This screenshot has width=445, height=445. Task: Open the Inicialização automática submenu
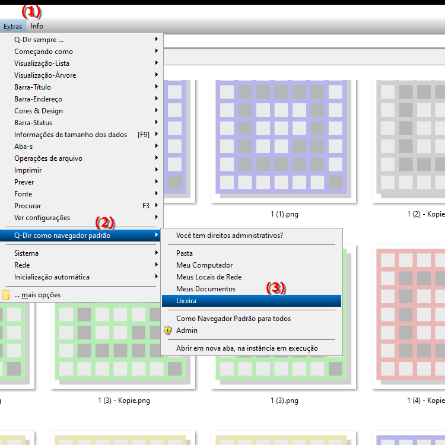click(81, 277)
